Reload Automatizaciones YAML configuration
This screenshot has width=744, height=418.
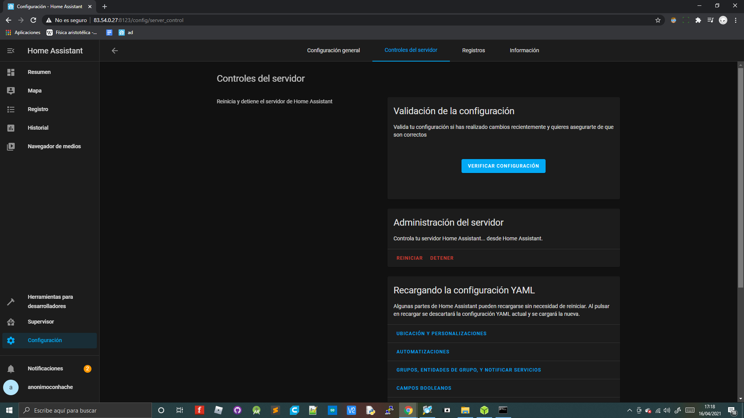coord(423,352)
